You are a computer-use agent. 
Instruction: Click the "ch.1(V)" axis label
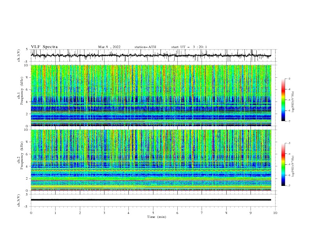pyautogui.click(x=19, y=55)
